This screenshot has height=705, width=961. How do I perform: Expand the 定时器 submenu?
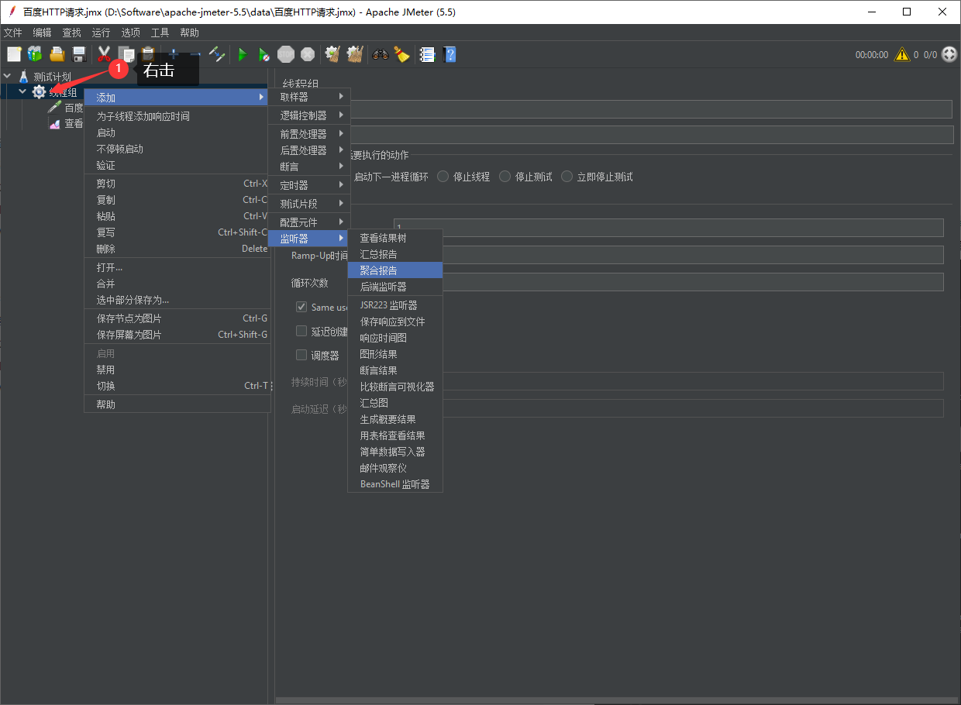tap(309, 185)
